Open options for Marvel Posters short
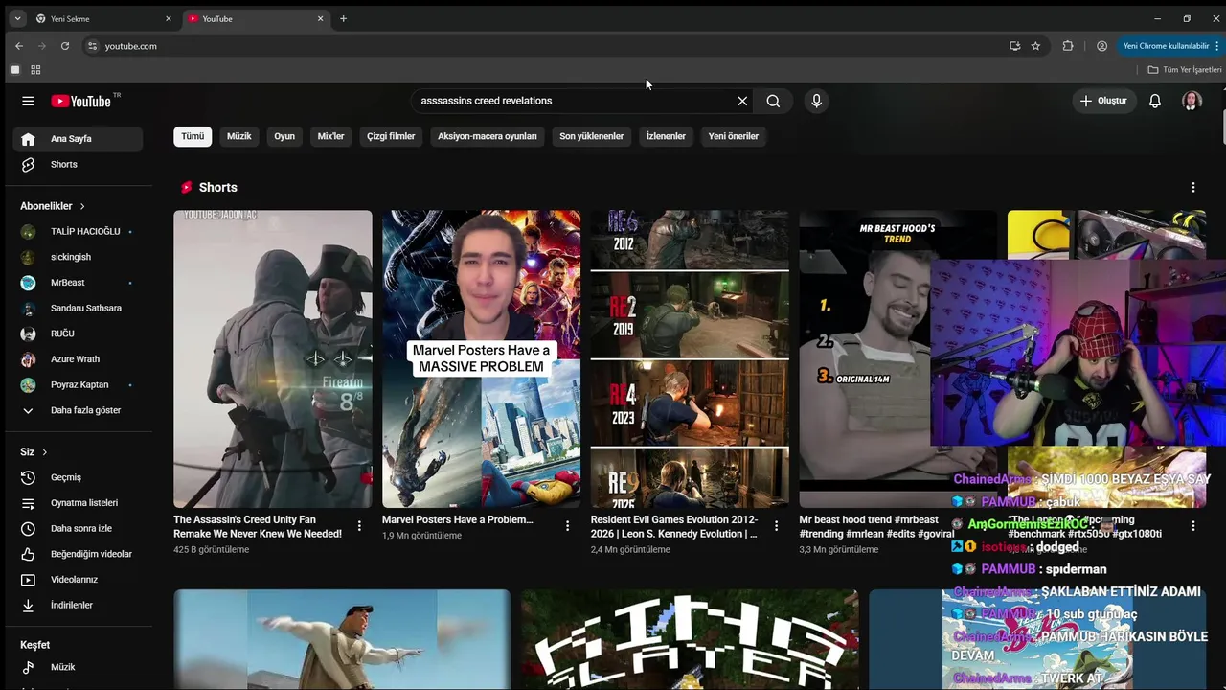 point(567,526)
